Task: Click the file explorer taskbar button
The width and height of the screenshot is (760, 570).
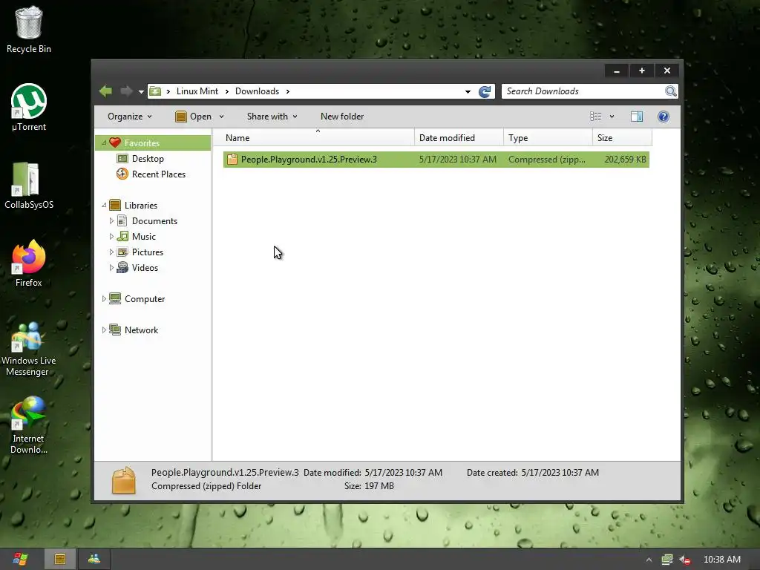Action: pyautogui.click(x=60, y=559)
